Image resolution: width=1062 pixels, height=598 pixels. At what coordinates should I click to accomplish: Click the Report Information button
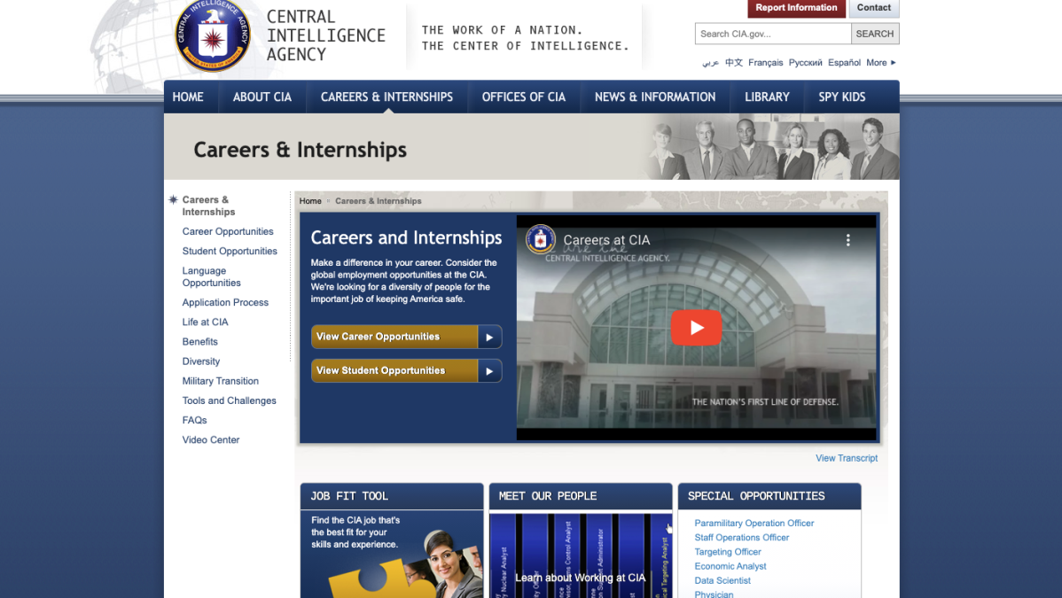796,8
